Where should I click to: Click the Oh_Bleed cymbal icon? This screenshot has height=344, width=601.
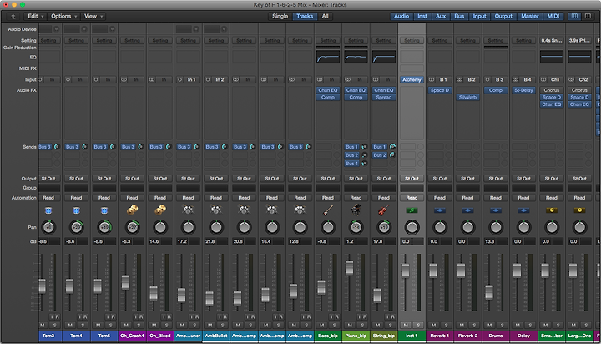(160, 210)
